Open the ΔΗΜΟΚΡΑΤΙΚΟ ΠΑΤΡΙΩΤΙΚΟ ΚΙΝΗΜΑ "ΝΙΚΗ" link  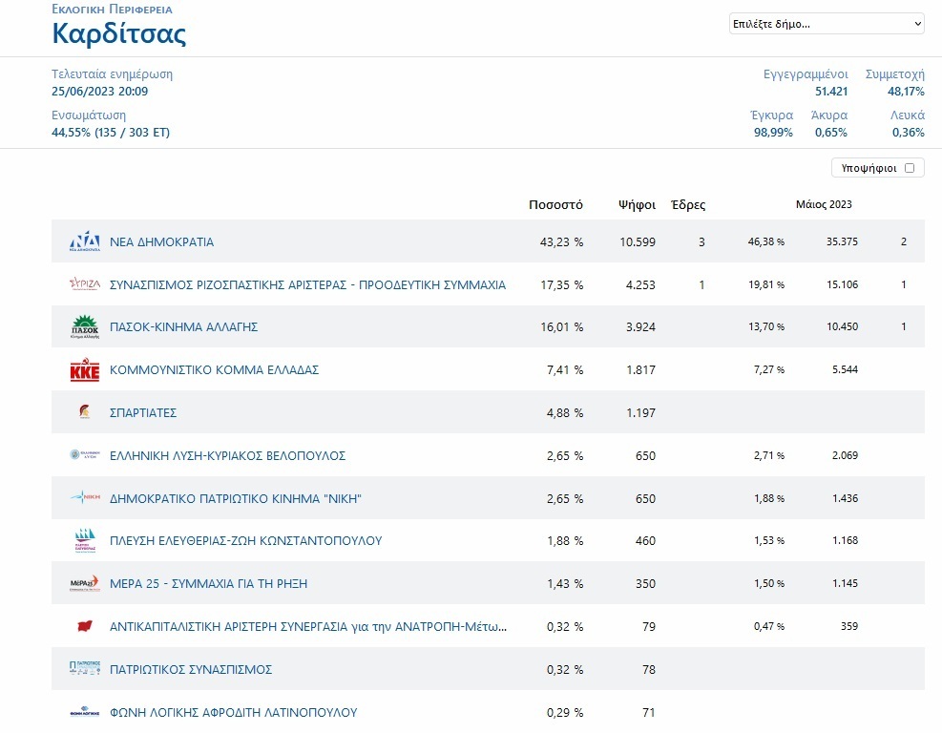coord(236,498)
